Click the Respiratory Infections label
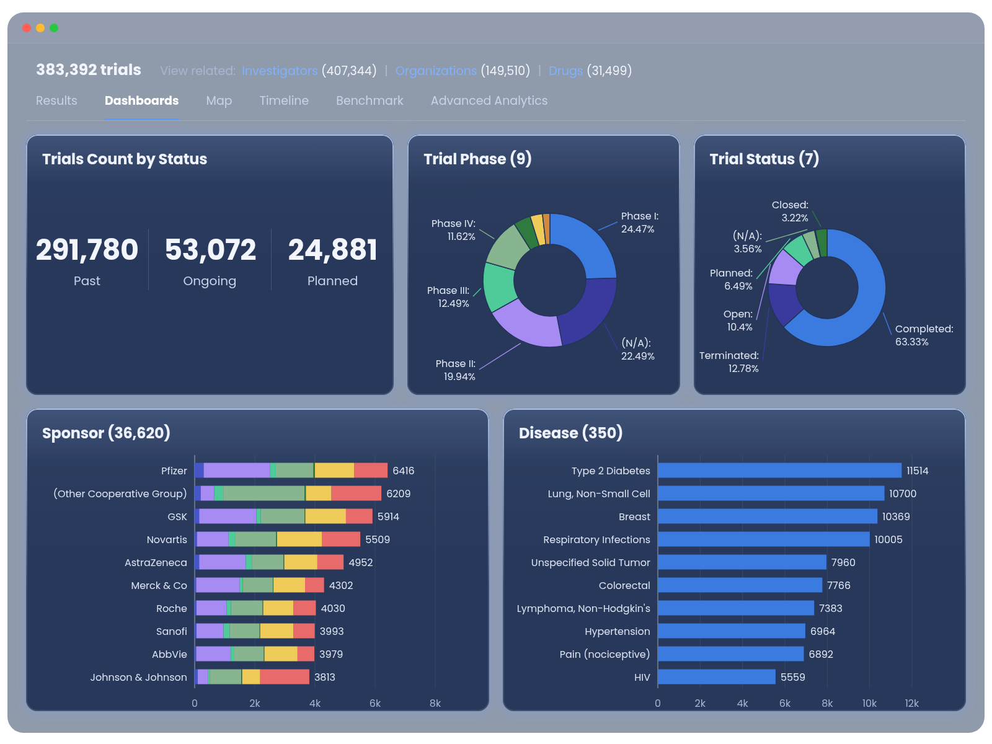This screenshot has width=992, height=744. (596, 539)
